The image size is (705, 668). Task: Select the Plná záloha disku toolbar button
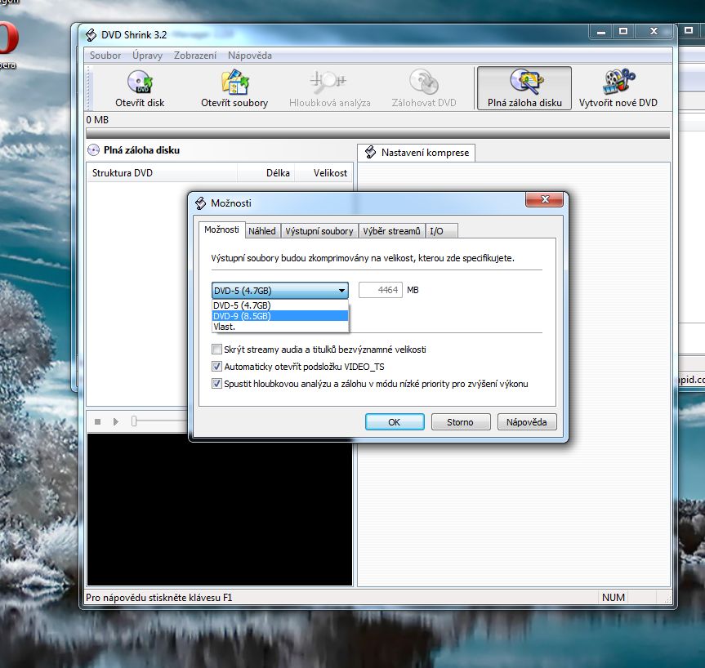524,88
